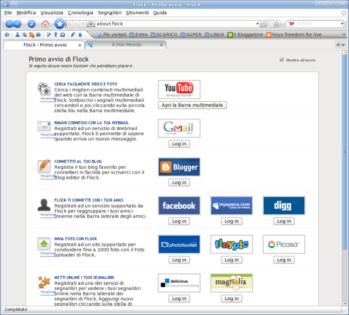This screenshot has width=349, height=315.
Task: Open the Modifica menu
Action: (x=26, y=13)
